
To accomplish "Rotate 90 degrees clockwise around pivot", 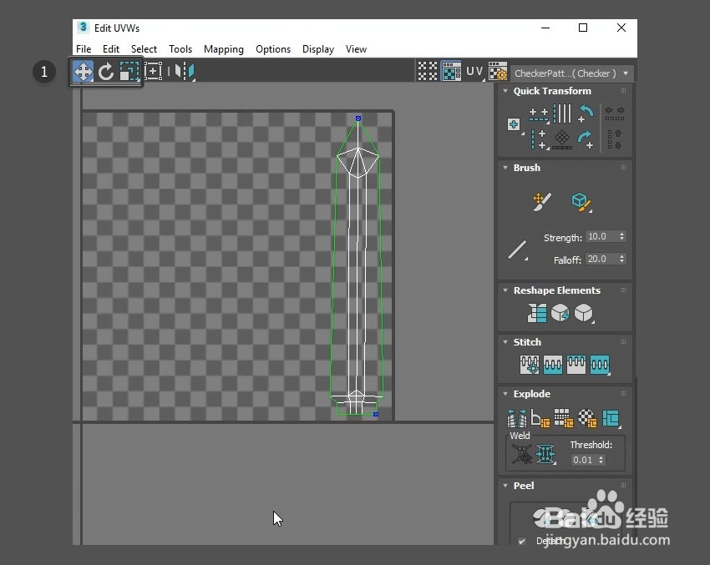I will point(586,139).
